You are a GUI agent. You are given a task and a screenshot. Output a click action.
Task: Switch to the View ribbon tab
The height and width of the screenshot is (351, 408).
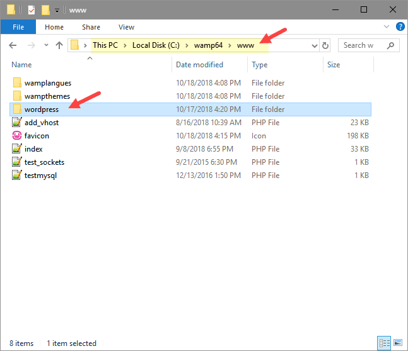click(127, 27)
